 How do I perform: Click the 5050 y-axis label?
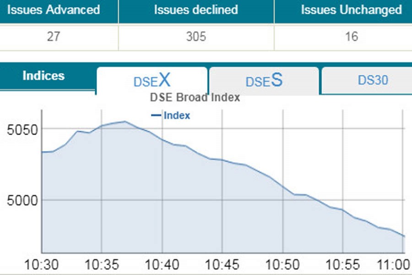click(x=20, y=129)
